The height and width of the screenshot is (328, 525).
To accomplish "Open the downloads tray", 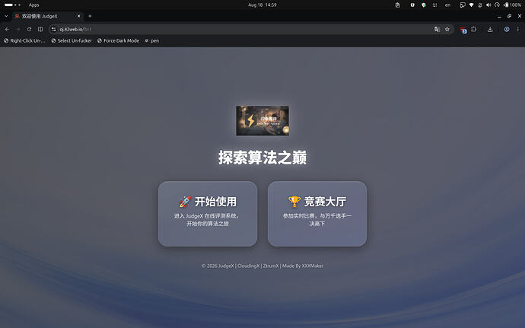I will (490, 29).
